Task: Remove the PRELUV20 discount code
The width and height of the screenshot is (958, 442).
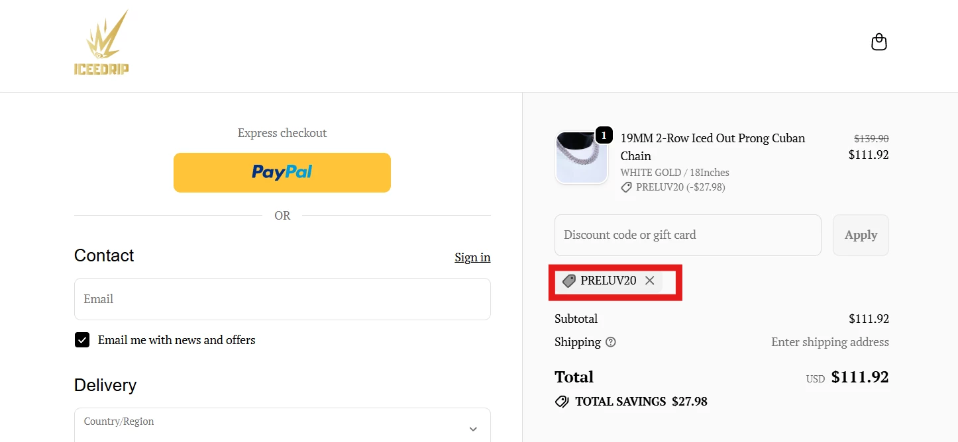Action: 650,281
